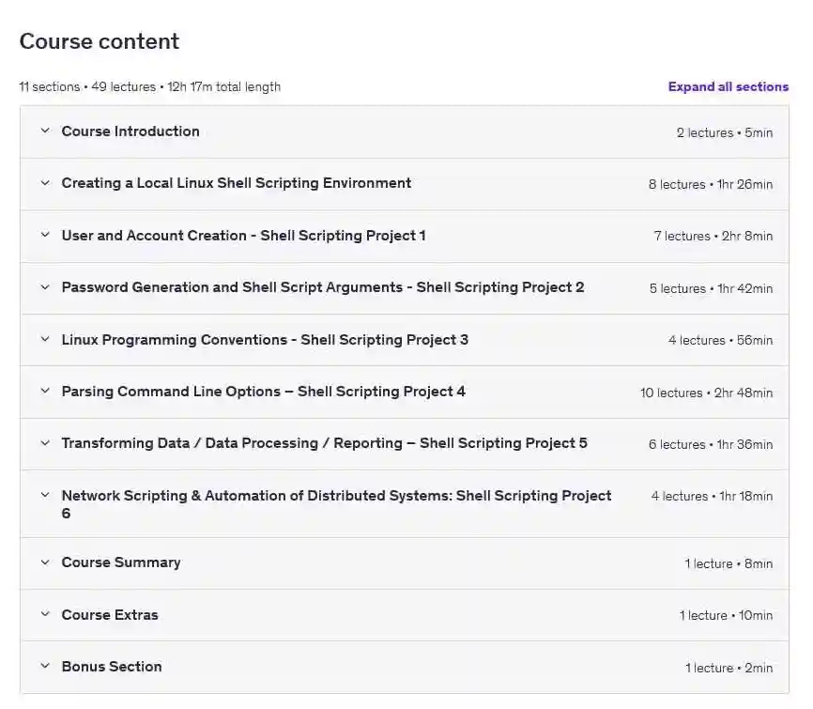Click Bonus Section 1 lecture 2min label
The image size is (813, 709).
coord(729,668)
